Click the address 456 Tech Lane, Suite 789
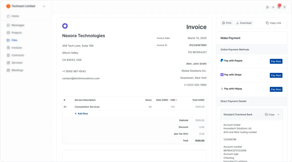This screenshot has width=292, height=162. point(78,46)
